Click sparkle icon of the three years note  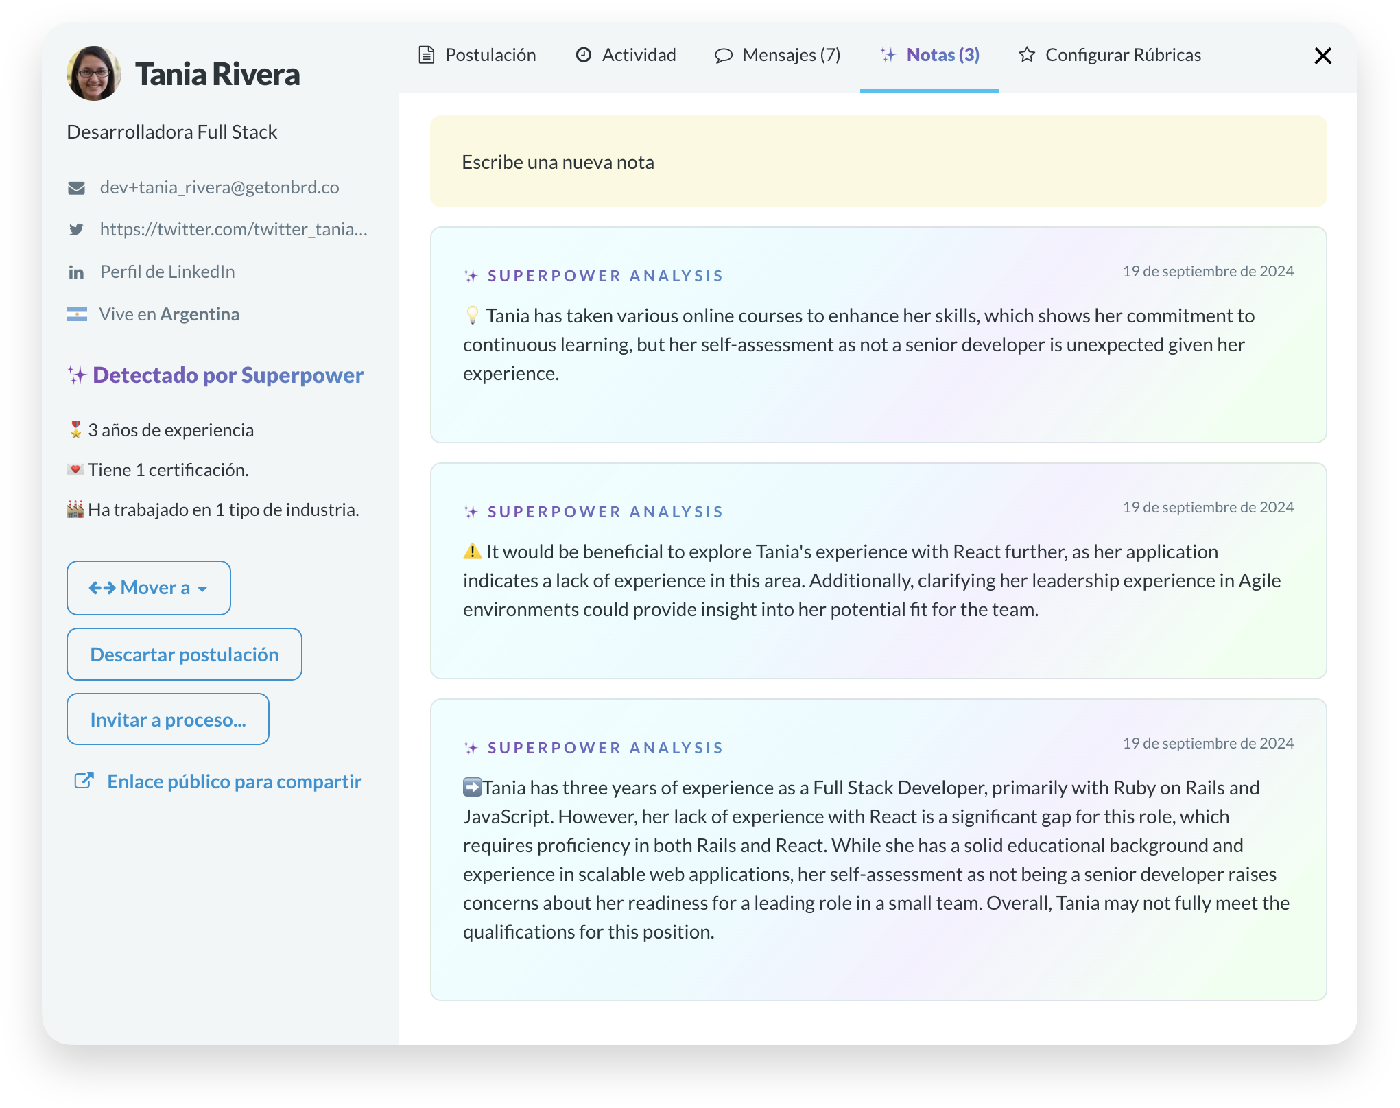coord(471,748)
